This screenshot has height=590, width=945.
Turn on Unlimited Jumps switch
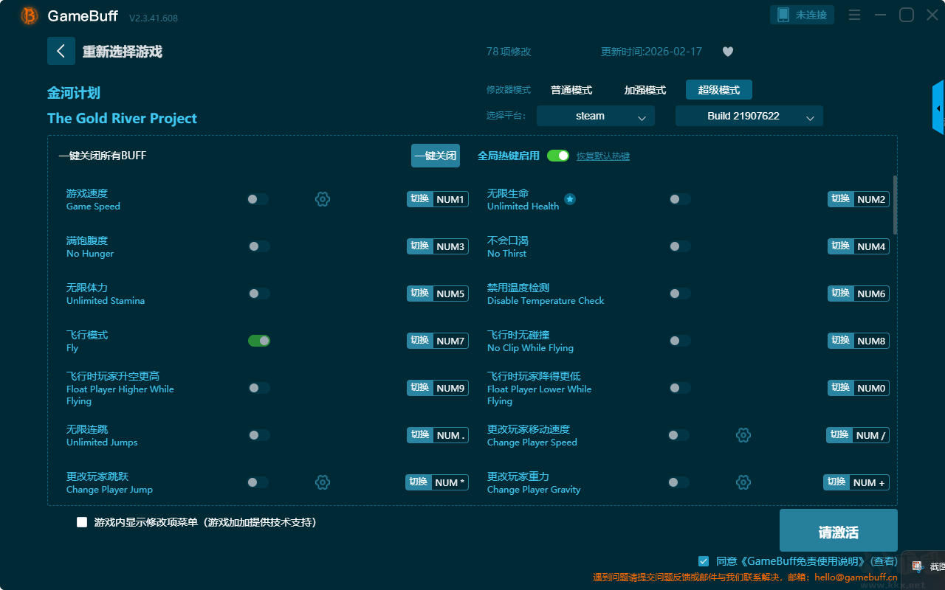pyautogui.click(x=258, y=435)
